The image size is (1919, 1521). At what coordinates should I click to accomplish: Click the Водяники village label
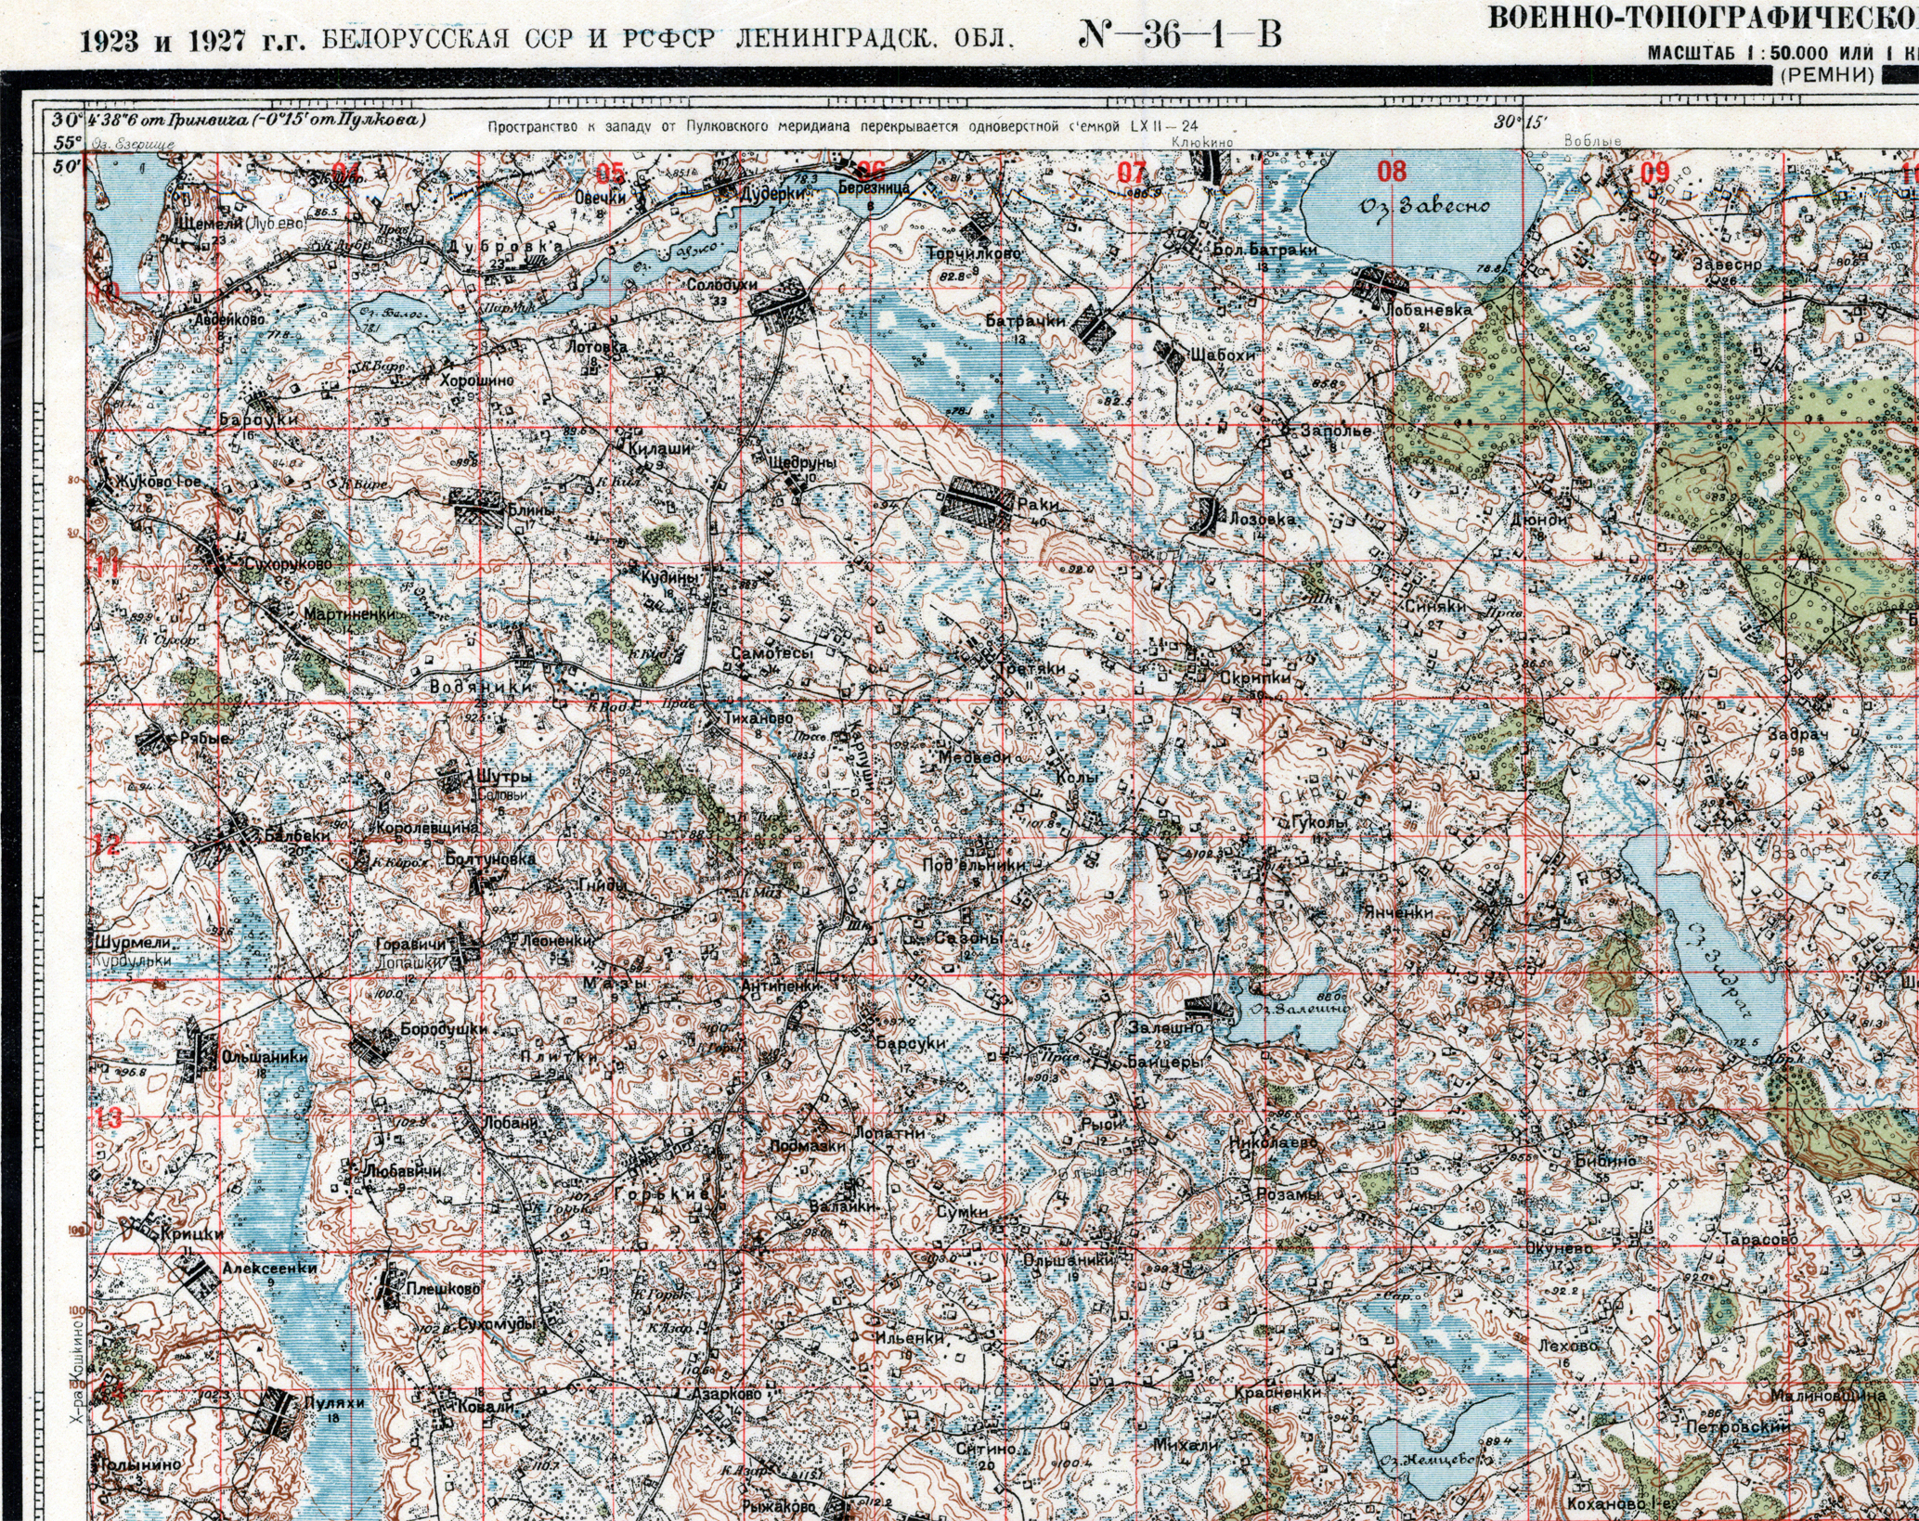click(482, 687)
